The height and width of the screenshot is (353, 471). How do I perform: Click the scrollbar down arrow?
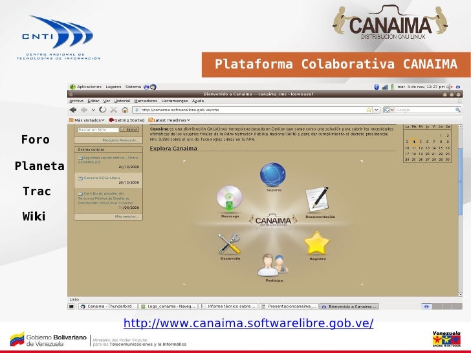460,295
